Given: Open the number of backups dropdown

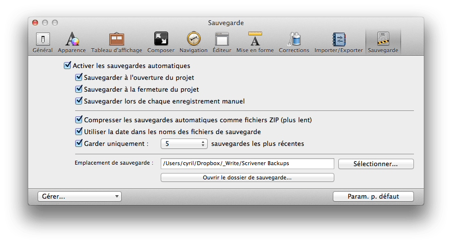Looking at the screenshot, I should [x=183, y=144].
